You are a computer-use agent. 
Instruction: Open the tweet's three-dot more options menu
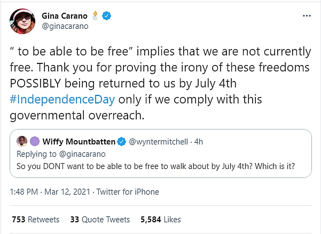point(307,15)
